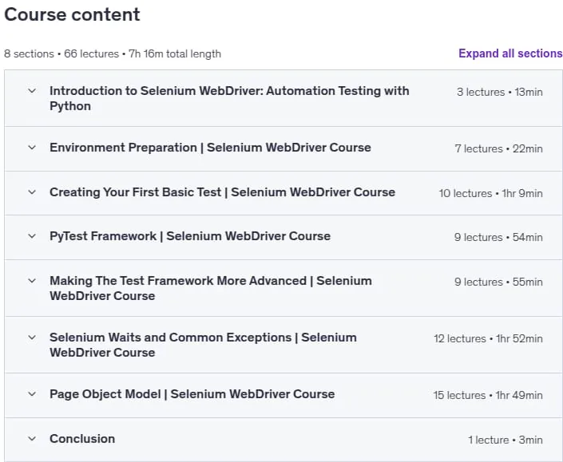The width and height of the screenshot is (563, 462).
Task: Open Environment Preparation section title
Action: [x=210, y=148]
